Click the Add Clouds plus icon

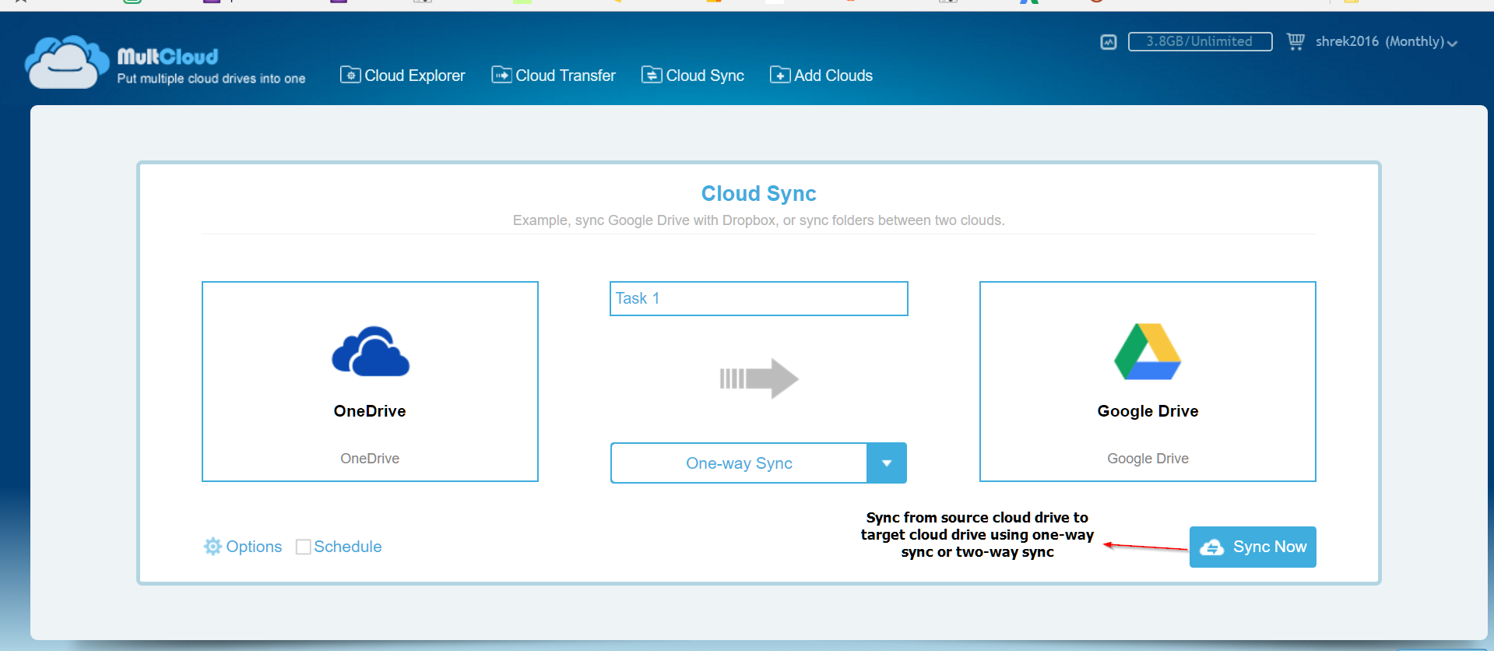[780, 75]
